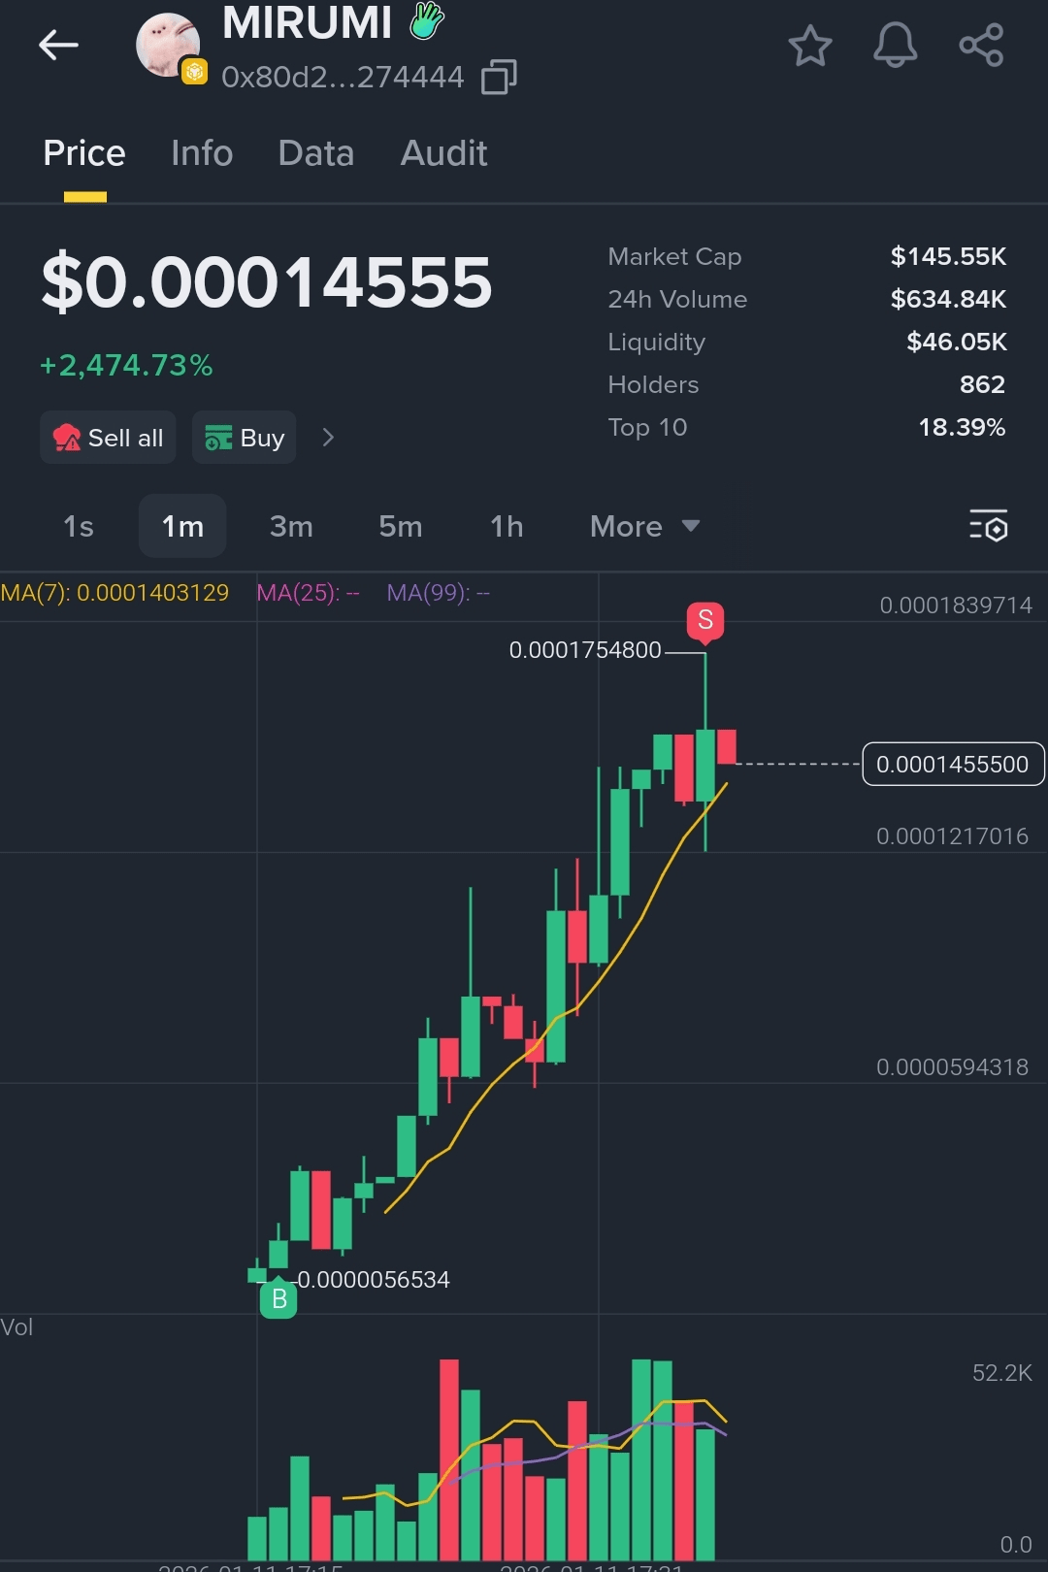Tap the red S sell marker
1048x1572 pixels.
pyautogui.click(x=705, y=621)
